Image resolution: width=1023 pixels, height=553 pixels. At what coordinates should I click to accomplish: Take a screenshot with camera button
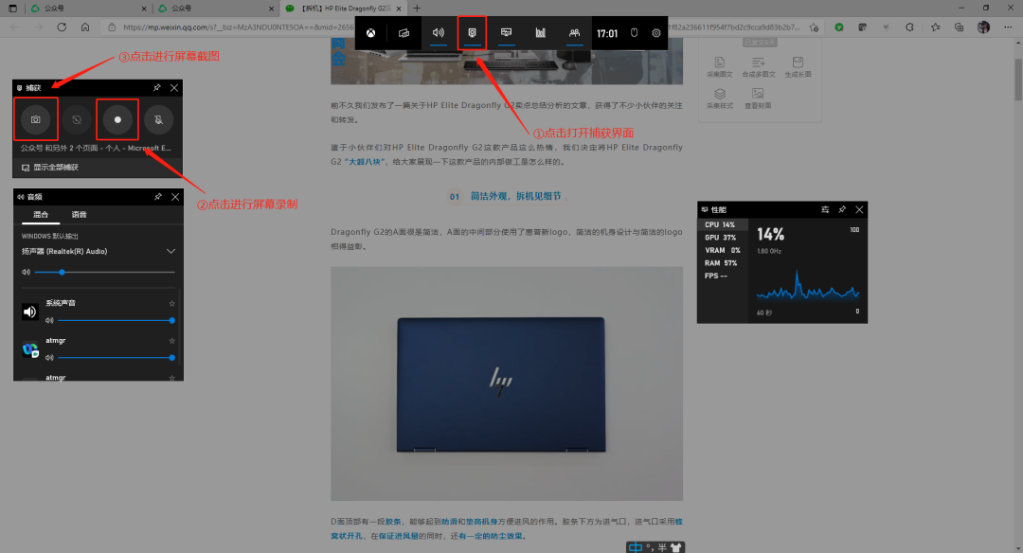(x=36, y=119)
